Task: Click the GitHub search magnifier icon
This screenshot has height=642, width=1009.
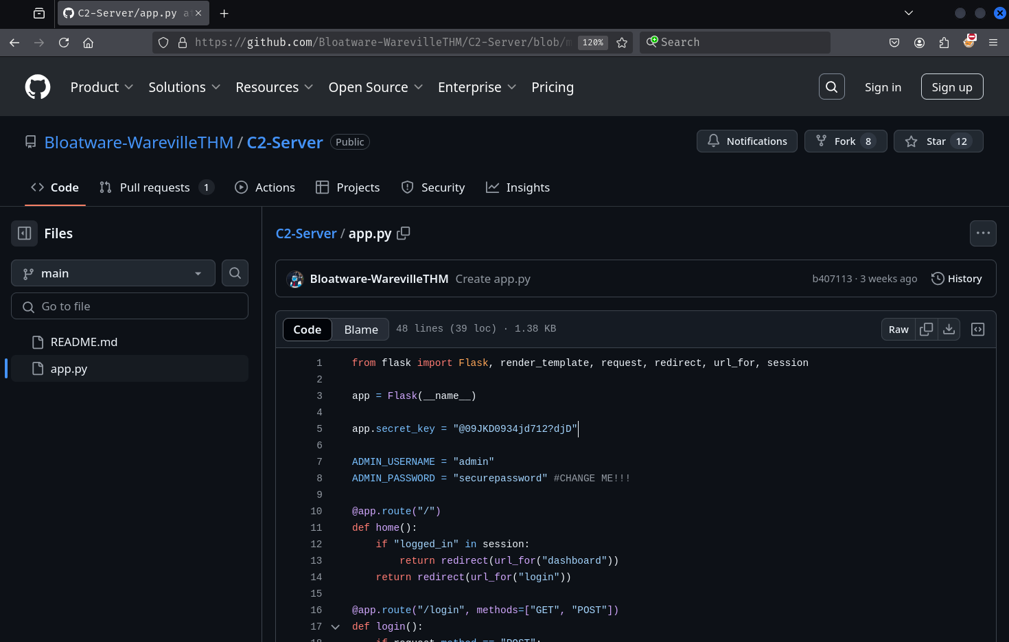Action: pos(831,87)
